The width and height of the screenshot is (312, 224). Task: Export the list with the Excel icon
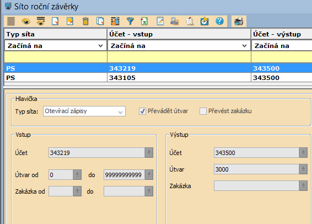pyautogui.click(x=144, y=21)
